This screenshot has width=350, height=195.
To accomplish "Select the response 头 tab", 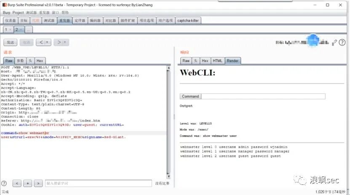I will (195, 61).
